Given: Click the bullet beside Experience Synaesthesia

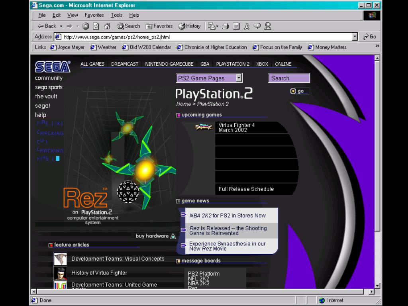Looking at the screenshot, I should pos(183,245).
